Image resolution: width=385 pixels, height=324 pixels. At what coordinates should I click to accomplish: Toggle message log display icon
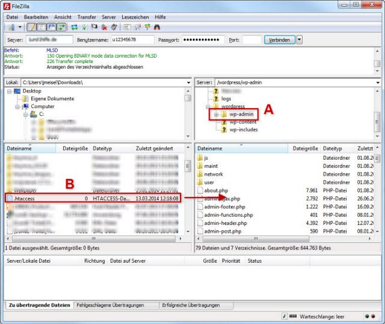pos(32,27)
